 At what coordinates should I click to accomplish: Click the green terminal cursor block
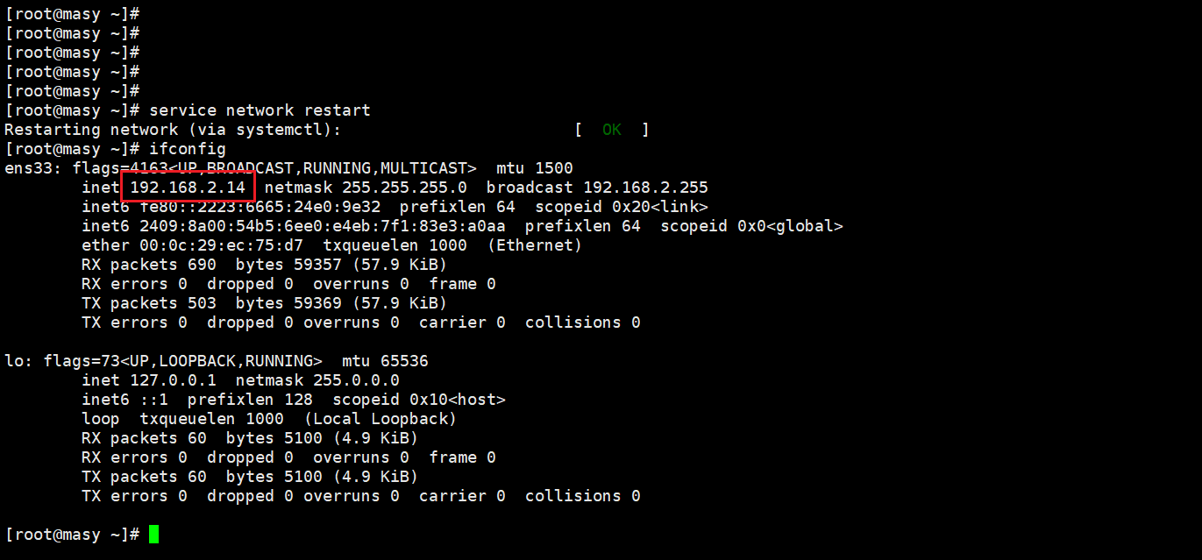153,535
